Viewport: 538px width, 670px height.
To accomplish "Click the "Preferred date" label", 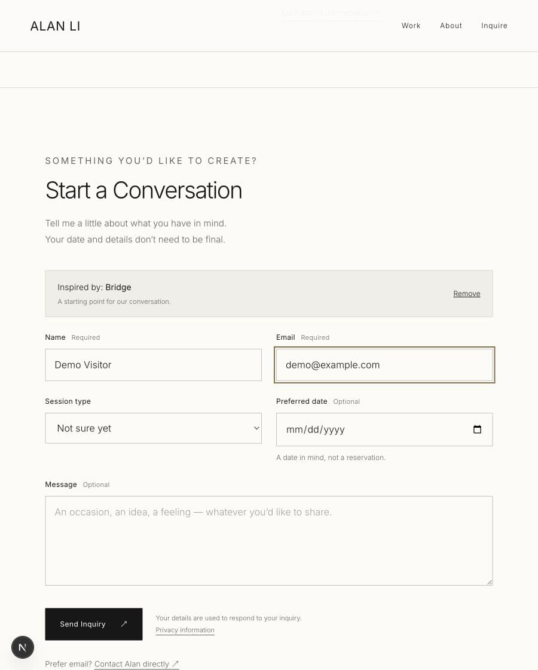I will coord(302,401).
